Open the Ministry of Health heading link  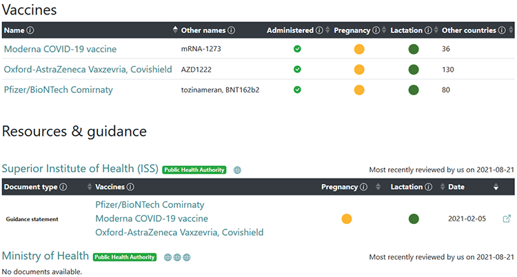(45, 256)
